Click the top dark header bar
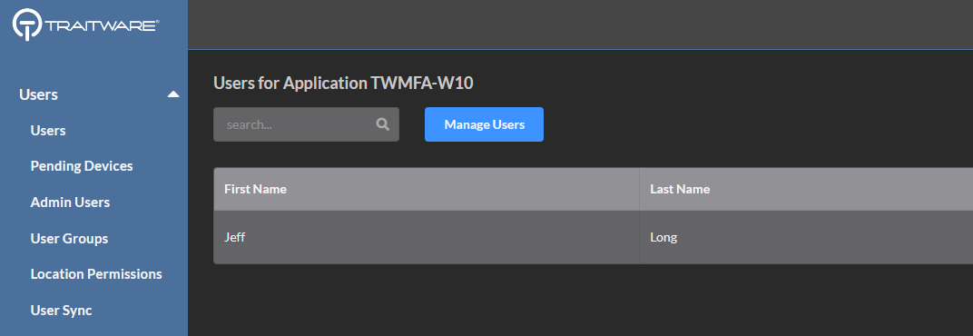 580,25
